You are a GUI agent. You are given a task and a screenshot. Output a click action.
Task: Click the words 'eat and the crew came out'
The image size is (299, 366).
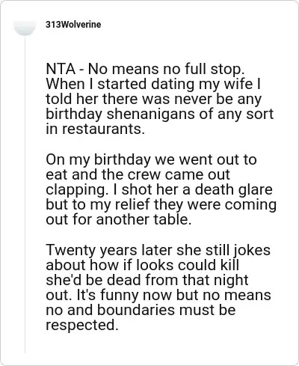coord(138,174)
